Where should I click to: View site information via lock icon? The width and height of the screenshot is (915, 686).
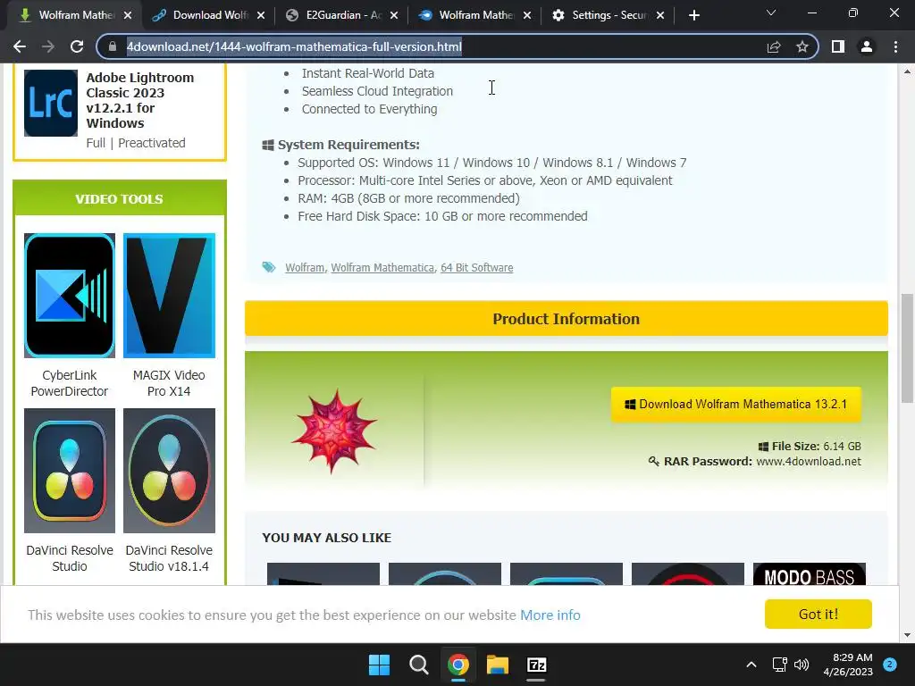coord(113,46)
